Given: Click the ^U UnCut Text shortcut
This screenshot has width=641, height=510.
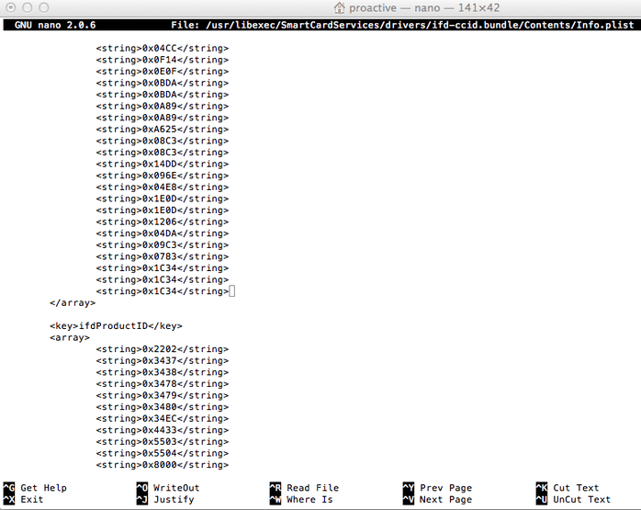Looking at the screenshot, I should [x=573, y=499].
